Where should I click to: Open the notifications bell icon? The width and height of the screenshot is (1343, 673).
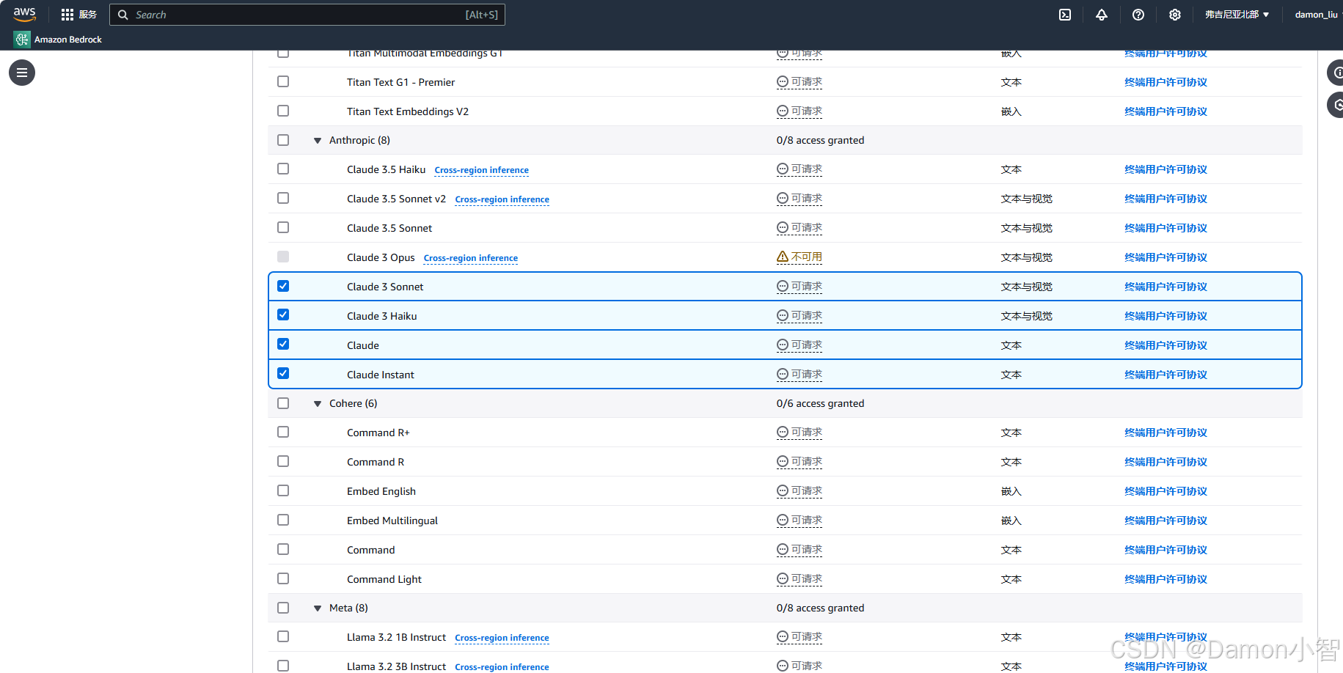(1102, 15)
